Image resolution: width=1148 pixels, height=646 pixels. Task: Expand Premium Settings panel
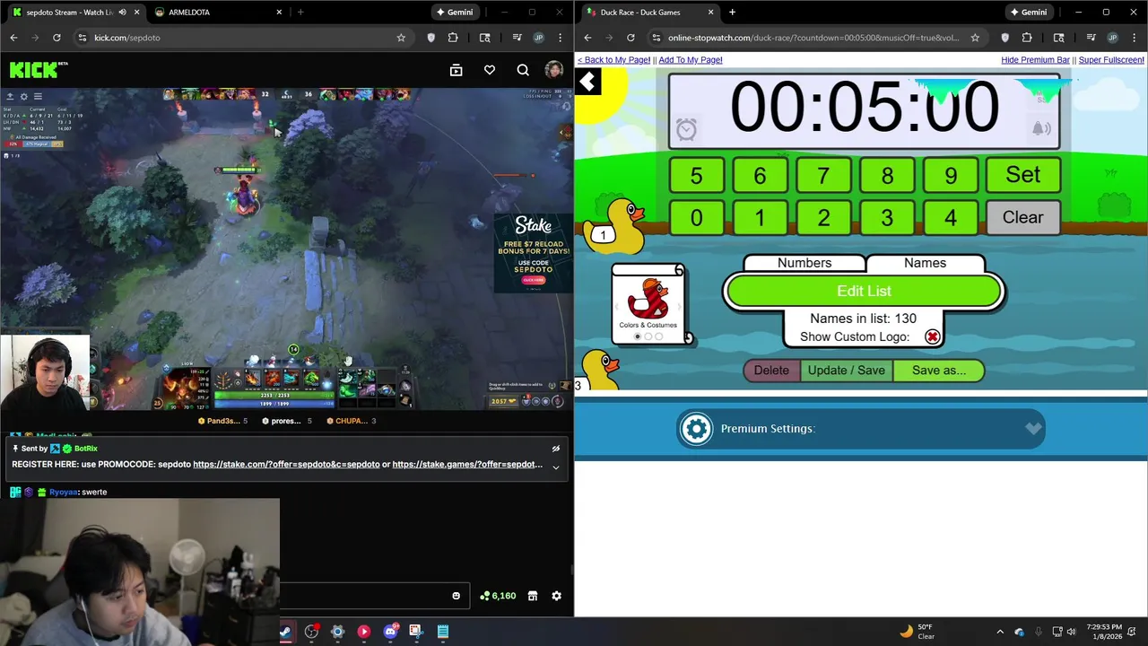pyautogui.click(x=861, y=429)
